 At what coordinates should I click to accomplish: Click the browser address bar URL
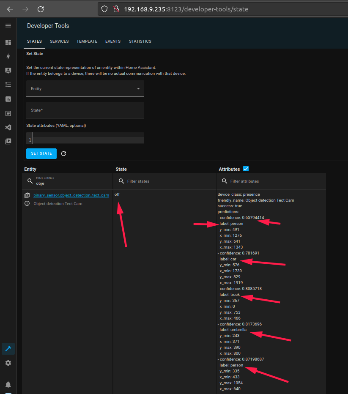186,9
